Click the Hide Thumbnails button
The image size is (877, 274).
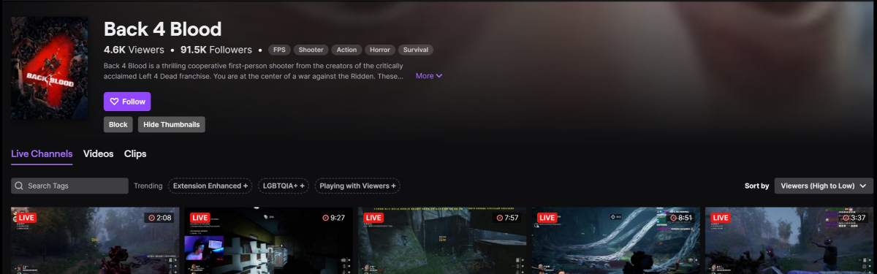click(x=172, y=124)
